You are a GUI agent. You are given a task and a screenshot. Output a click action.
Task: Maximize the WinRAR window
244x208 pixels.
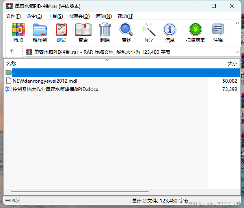pos(214,6)
